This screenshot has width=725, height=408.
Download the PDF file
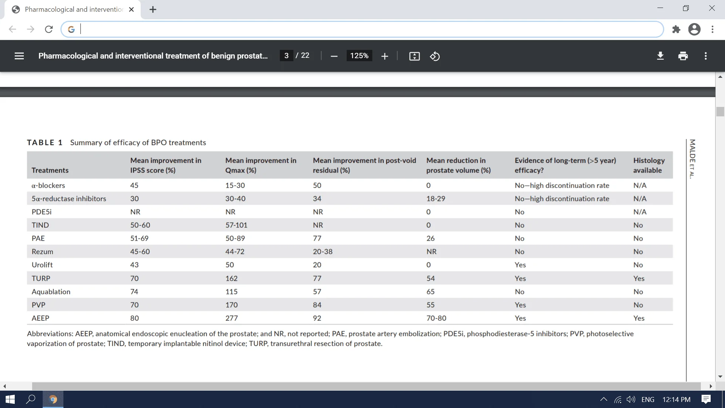point(660,56)
